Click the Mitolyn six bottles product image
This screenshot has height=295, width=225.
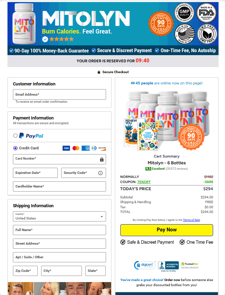[x=167, y=120]
